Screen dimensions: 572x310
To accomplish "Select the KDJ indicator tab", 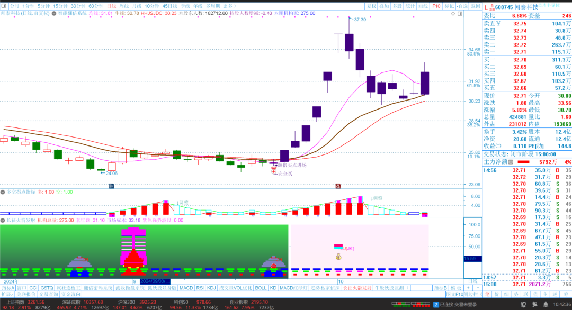I will pyautogui.click(x=211, y=288).
